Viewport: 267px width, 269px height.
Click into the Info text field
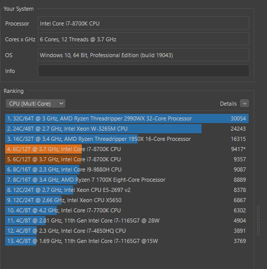(144, 71)
